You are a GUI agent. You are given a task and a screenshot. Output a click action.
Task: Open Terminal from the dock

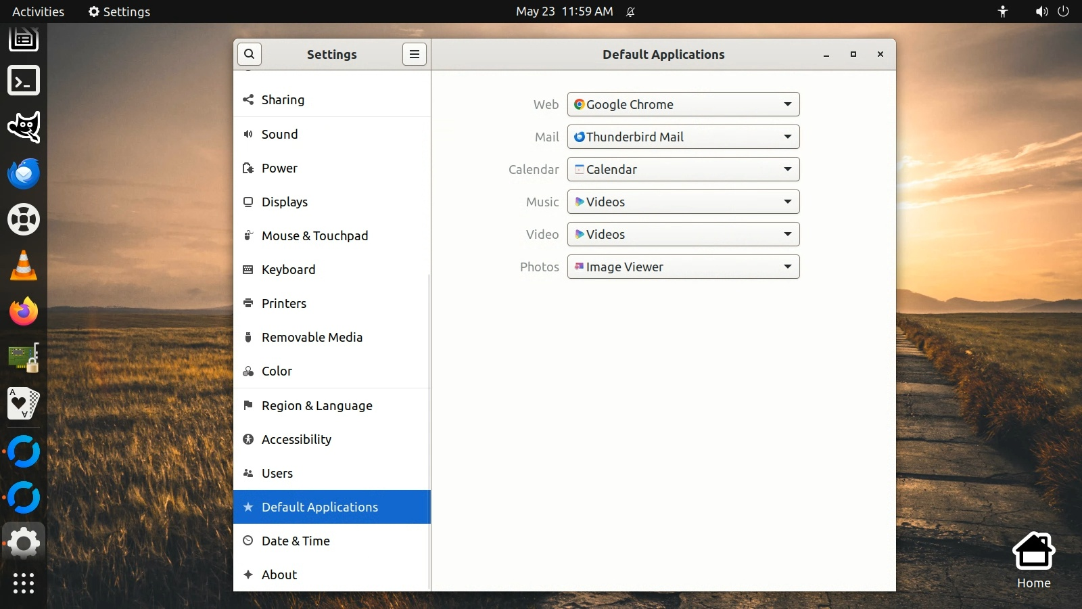point(24,81)
